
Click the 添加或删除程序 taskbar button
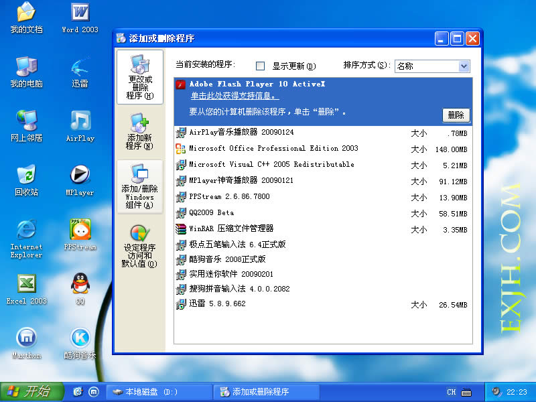pyautogui.click(x=266, y=392)
